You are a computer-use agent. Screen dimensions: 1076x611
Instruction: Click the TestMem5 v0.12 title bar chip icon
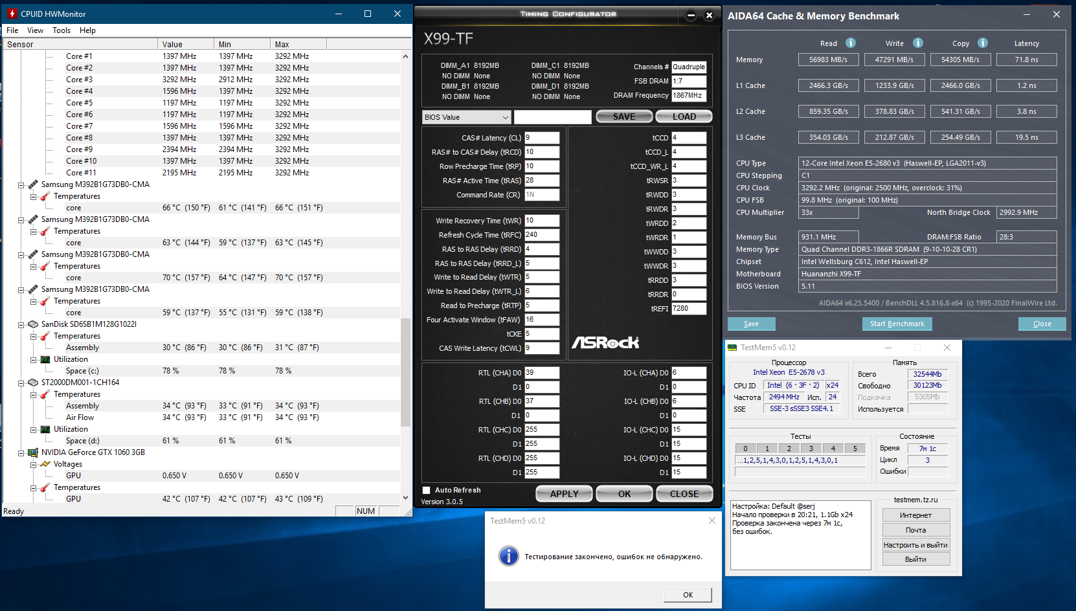pyautogui.click(x=732, y=348)
